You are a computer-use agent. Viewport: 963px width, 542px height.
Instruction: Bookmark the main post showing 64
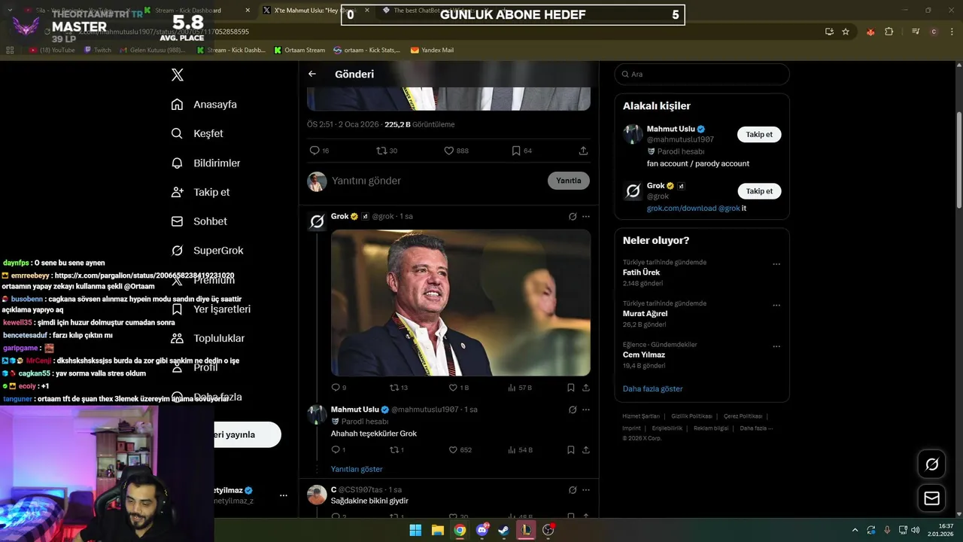[516, 151]
